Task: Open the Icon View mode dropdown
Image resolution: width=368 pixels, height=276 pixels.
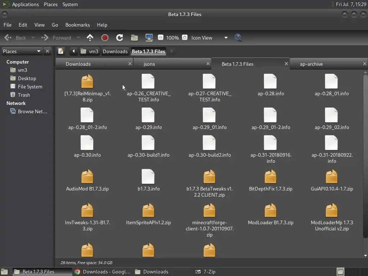Action: click(209, 37)
